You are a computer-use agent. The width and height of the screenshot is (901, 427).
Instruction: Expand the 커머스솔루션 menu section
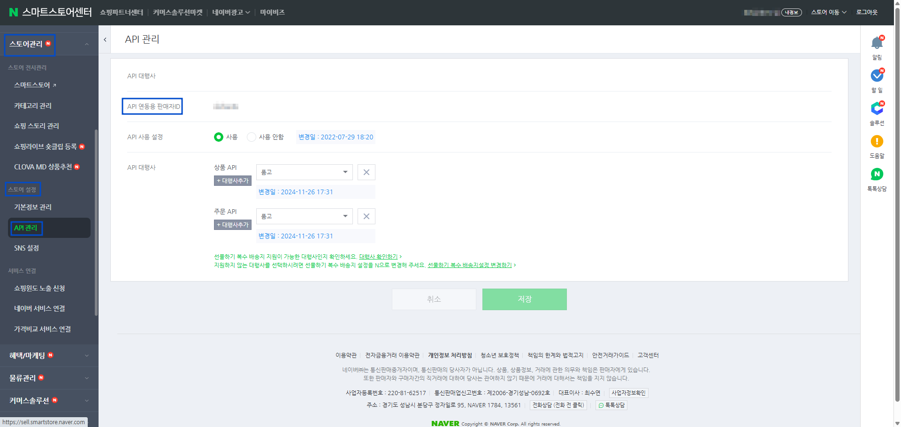pyautogui.click(x=49, y=401)
